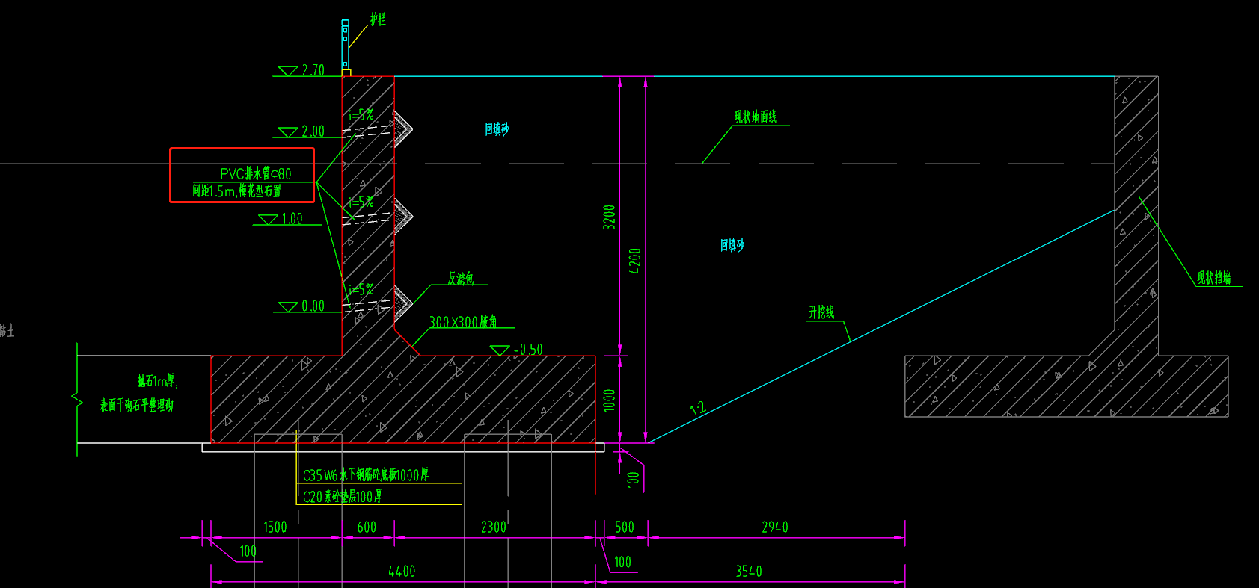Select the 开挖线 label
Image resolution: width=1259 pixels, height=588 pixels.
[x=821, y=312]
